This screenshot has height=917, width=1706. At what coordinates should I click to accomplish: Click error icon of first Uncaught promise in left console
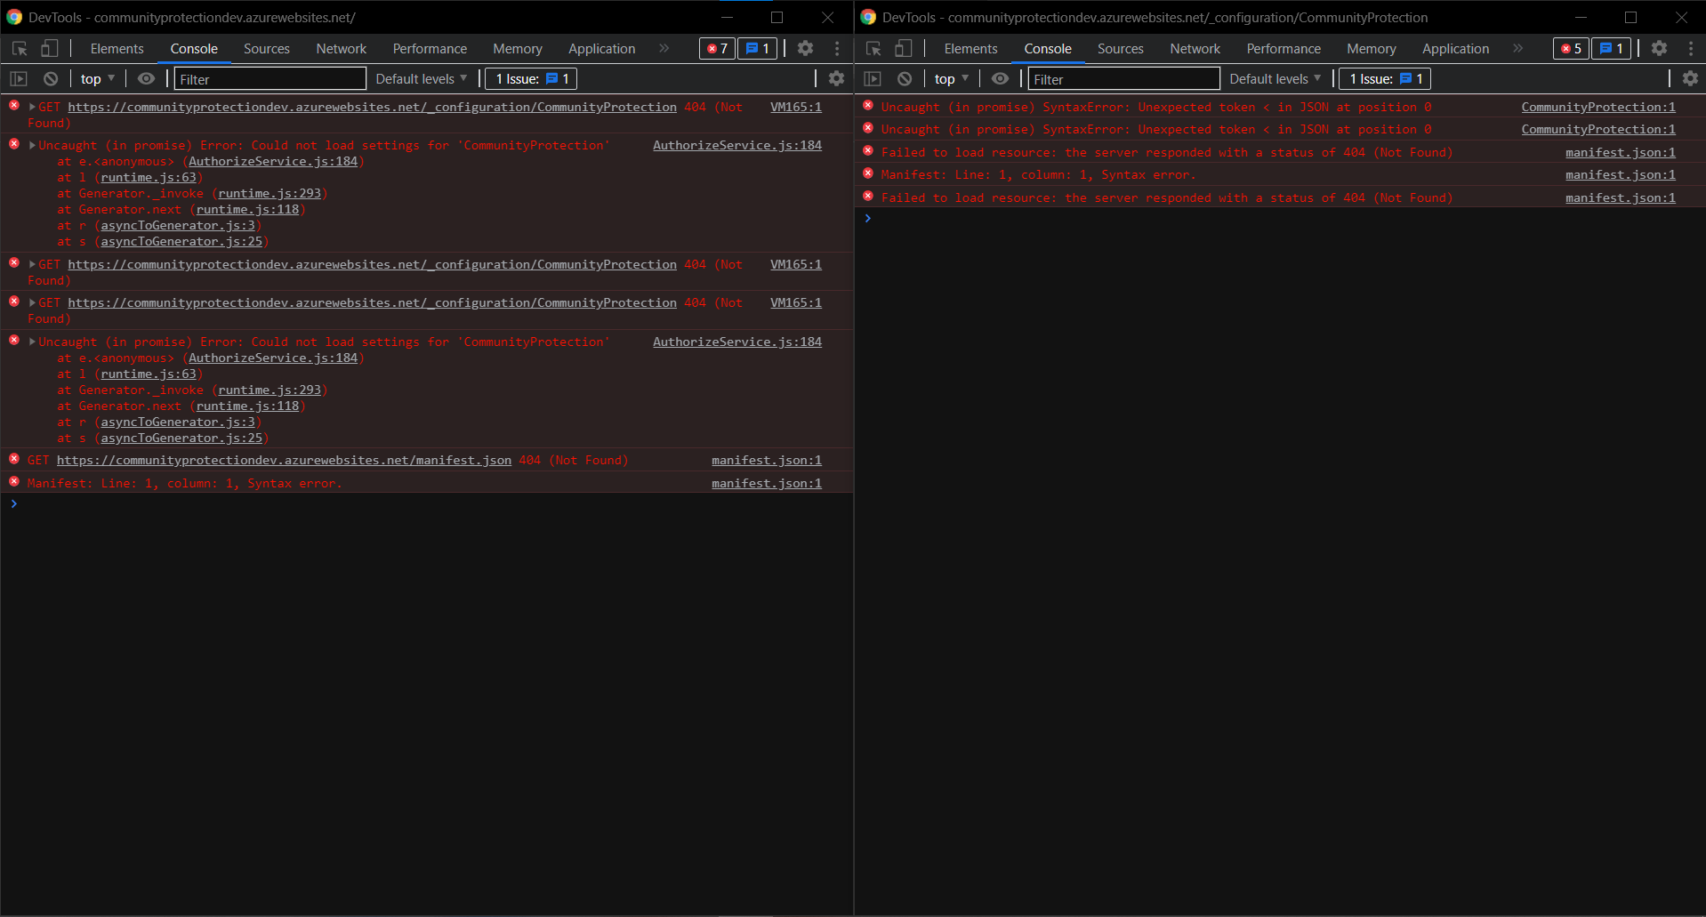pos(14,144)
